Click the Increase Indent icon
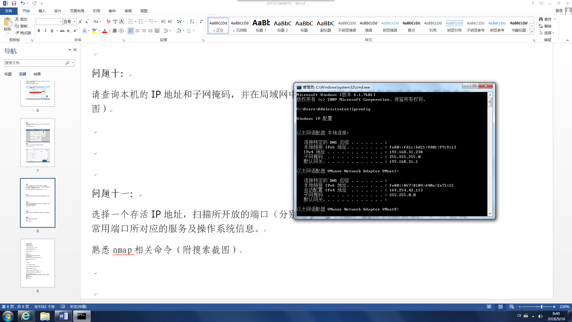This screenshot has height=322, width=572. pyautogui.click(x=170, y=21)
